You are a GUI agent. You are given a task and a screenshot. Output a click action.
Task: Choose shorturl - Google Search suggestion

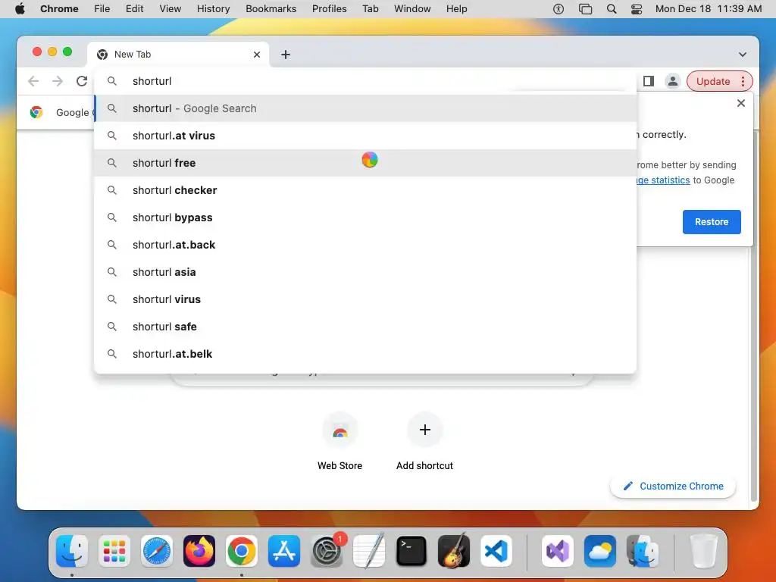365,108
